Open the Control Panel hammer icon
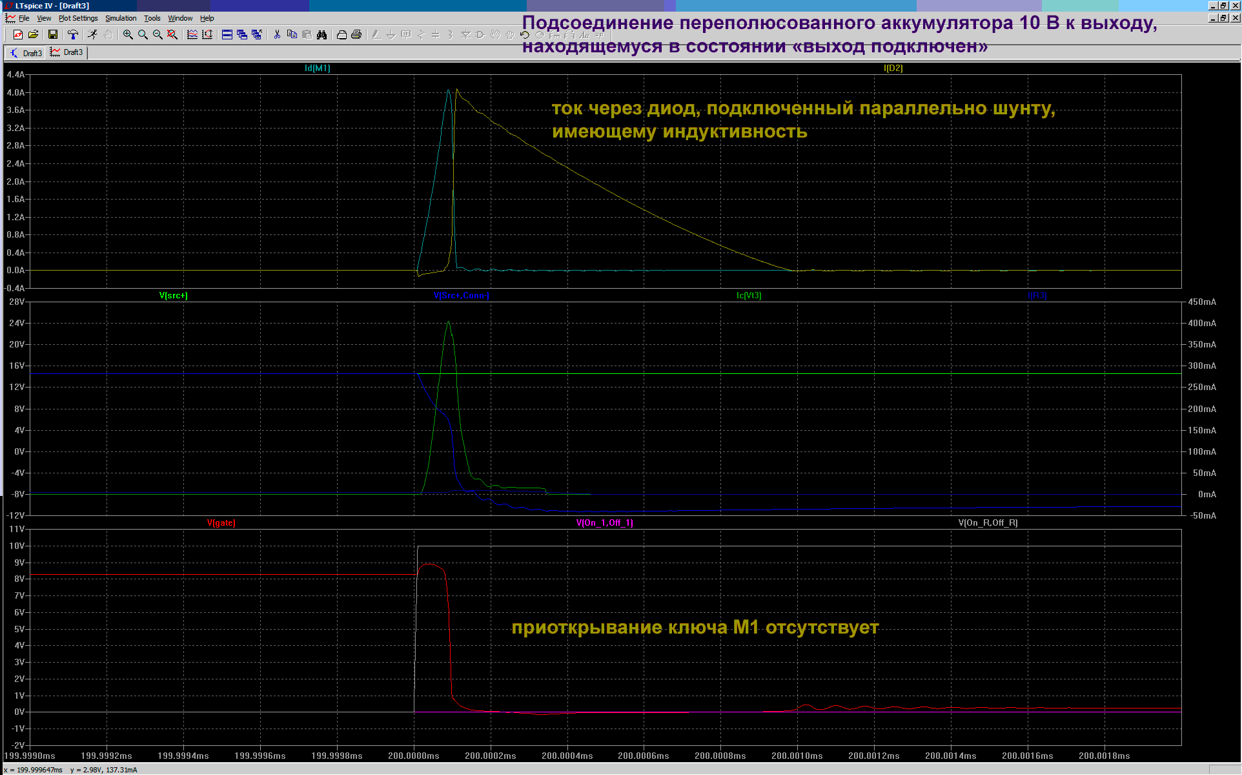 (72, 34)
